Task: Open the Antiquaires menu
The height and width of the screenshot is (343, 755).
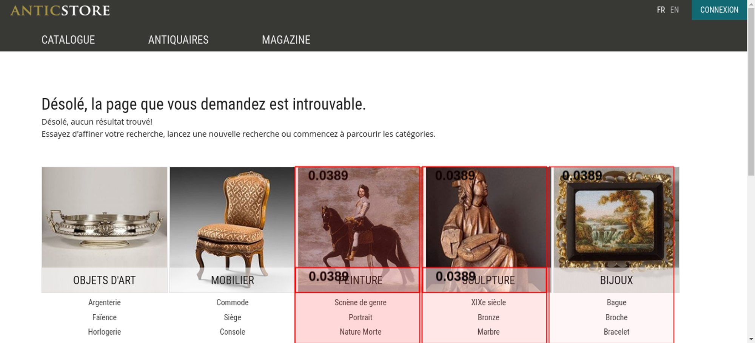Action: (x=178, y=40)
